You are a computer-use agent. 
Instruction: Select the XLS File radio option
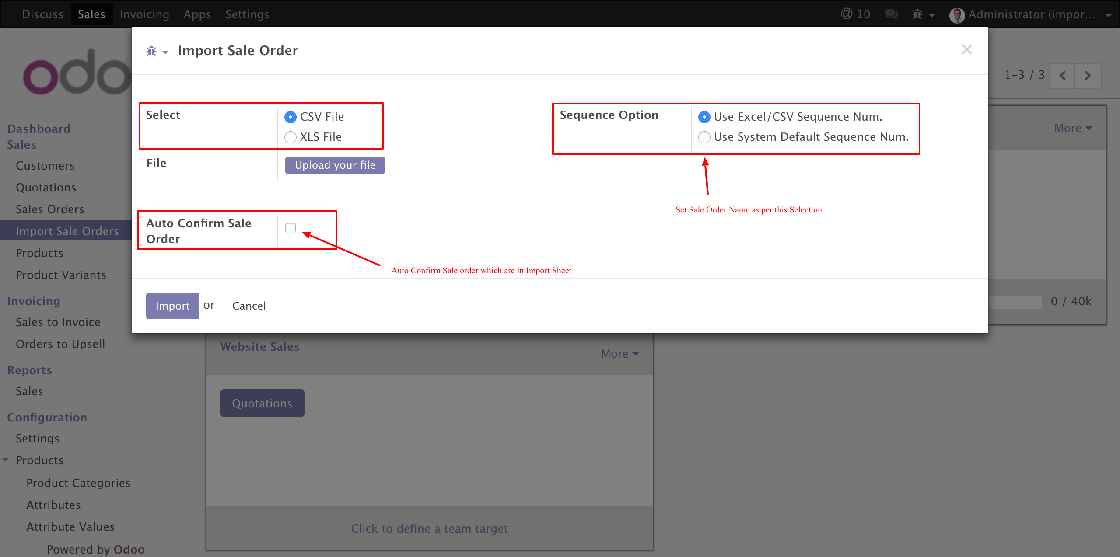click(x=290, y=137)
